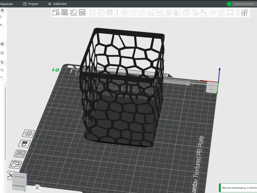Open the Kalibratie tab
Viewport: 257px width, 193px height.
(x=58, y=4)
